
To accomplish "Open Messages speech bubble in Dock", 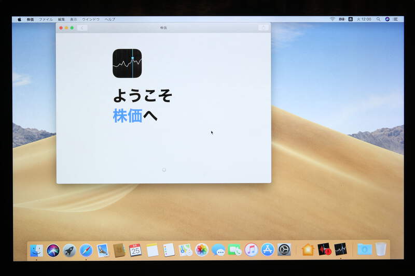I will [218, 250].
